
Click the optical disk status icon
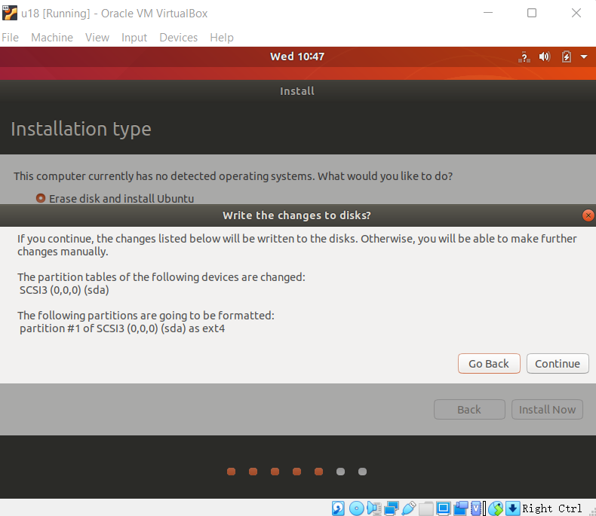click(x=357, y=508)
